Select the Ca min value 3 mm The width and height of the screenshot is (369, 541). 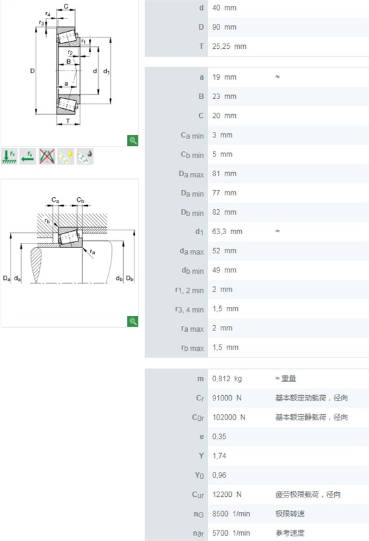(x=222, y=135)
